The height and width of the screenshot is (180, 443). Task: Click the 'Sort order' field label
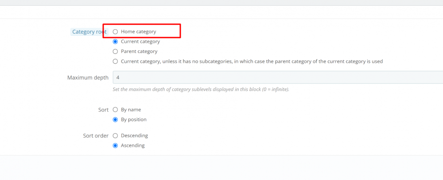coord(96,136)
